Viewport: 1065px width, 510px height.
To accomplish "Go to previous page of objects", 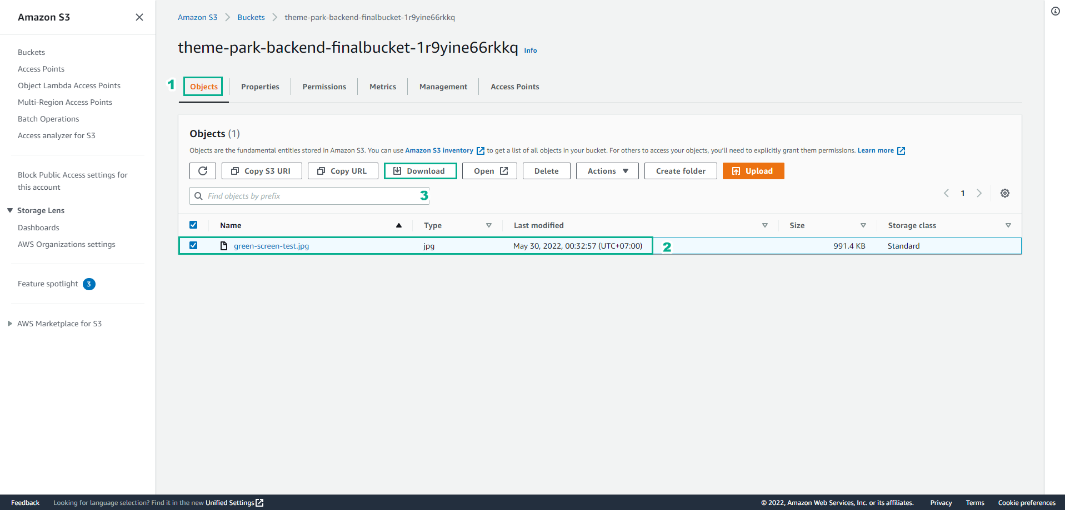I will pos(946,193).
